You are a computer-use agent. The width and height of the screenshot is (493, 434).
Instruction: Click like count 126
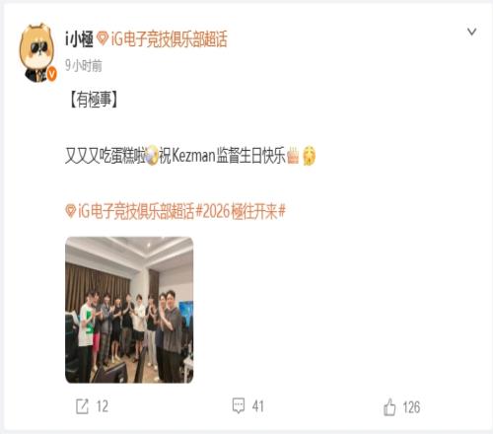(411, 407)
